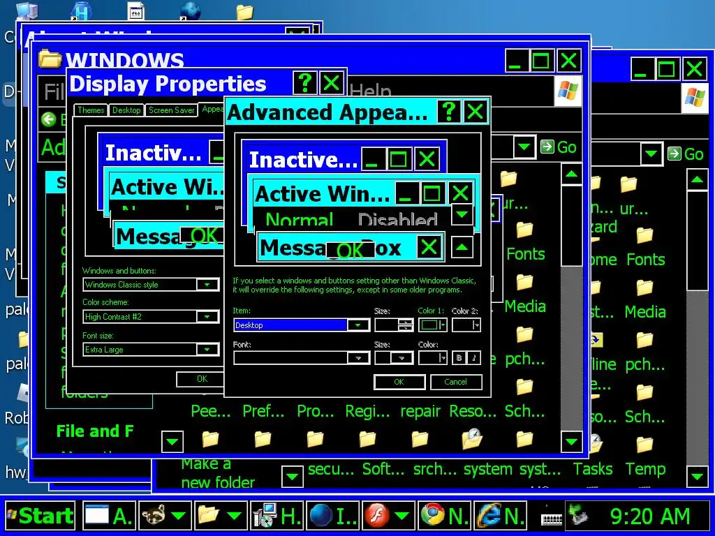Click Go in the rear Explorer window
The width and height of the screenshot is (715, 536).
(x=686, y=154)
